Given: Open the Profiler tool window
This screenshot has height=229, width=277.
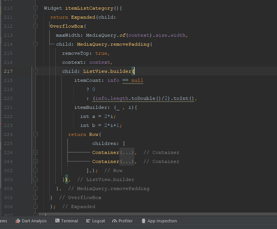Looking at the screenshot, I should click(122, 221).
